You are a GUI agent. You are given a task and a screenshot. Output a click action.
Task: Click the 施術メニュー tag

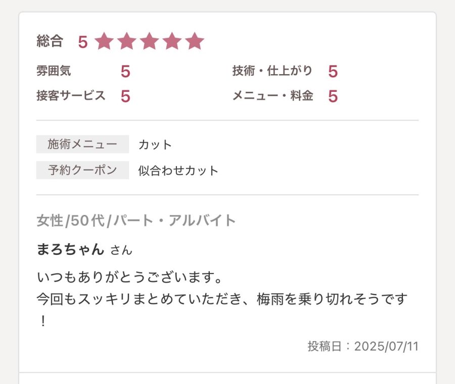tap(82, 144)
